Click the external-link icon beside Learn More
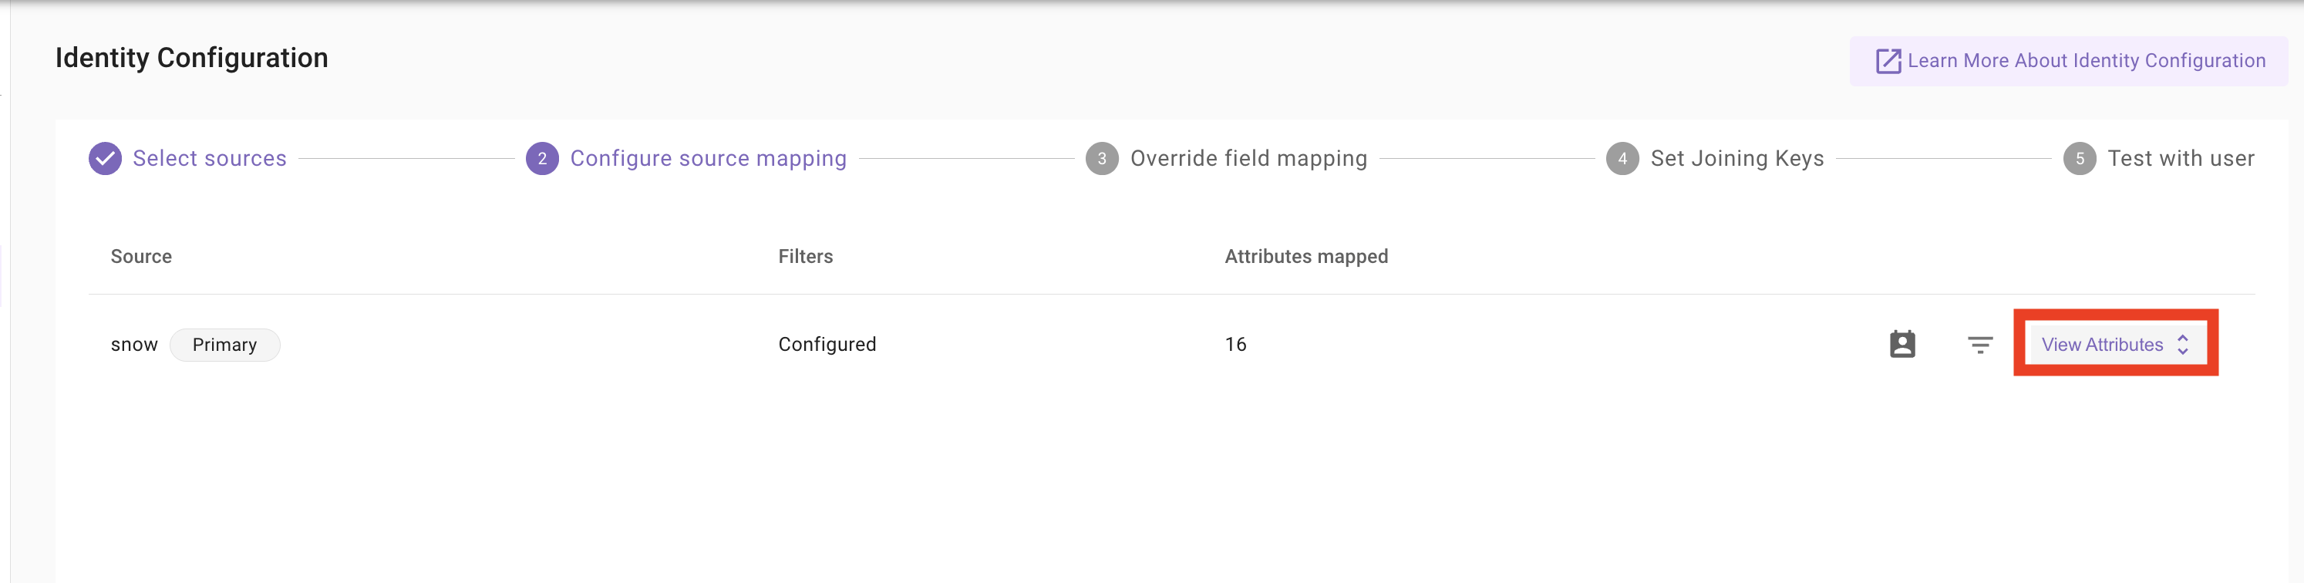The height and width of the screenshot is (583, 2304). 1888,61
